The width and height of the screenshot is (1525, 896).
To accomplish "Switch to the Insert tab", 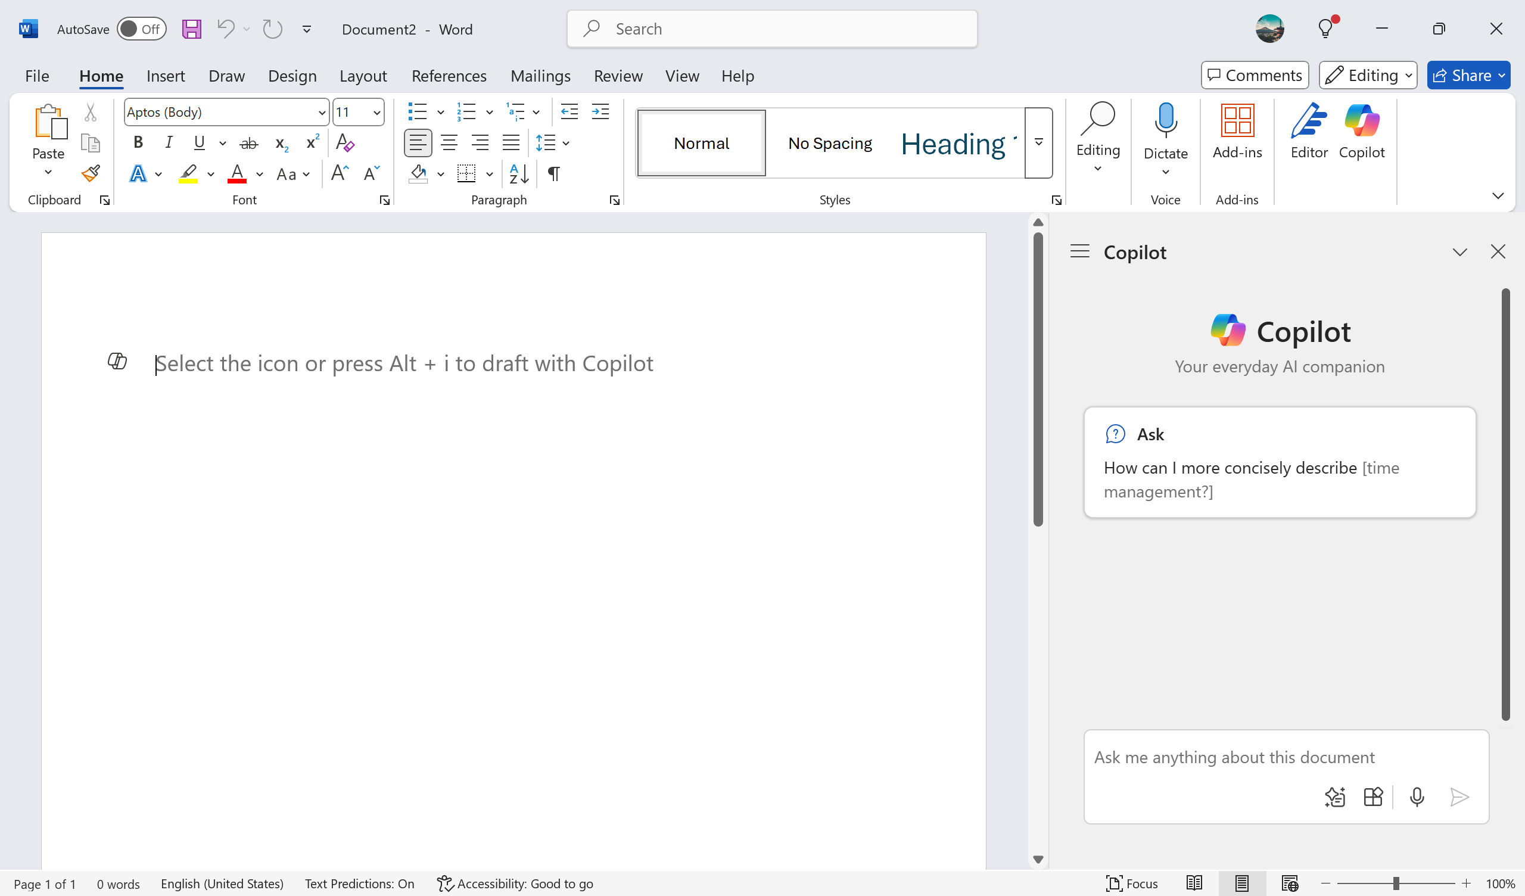I will 165,76.
